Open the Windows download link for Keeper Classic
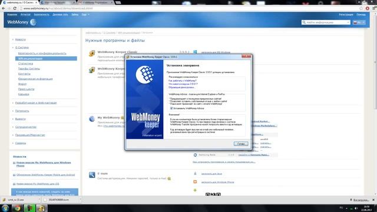377x212 pixels. pyautogui.click(x=216, y=52)
